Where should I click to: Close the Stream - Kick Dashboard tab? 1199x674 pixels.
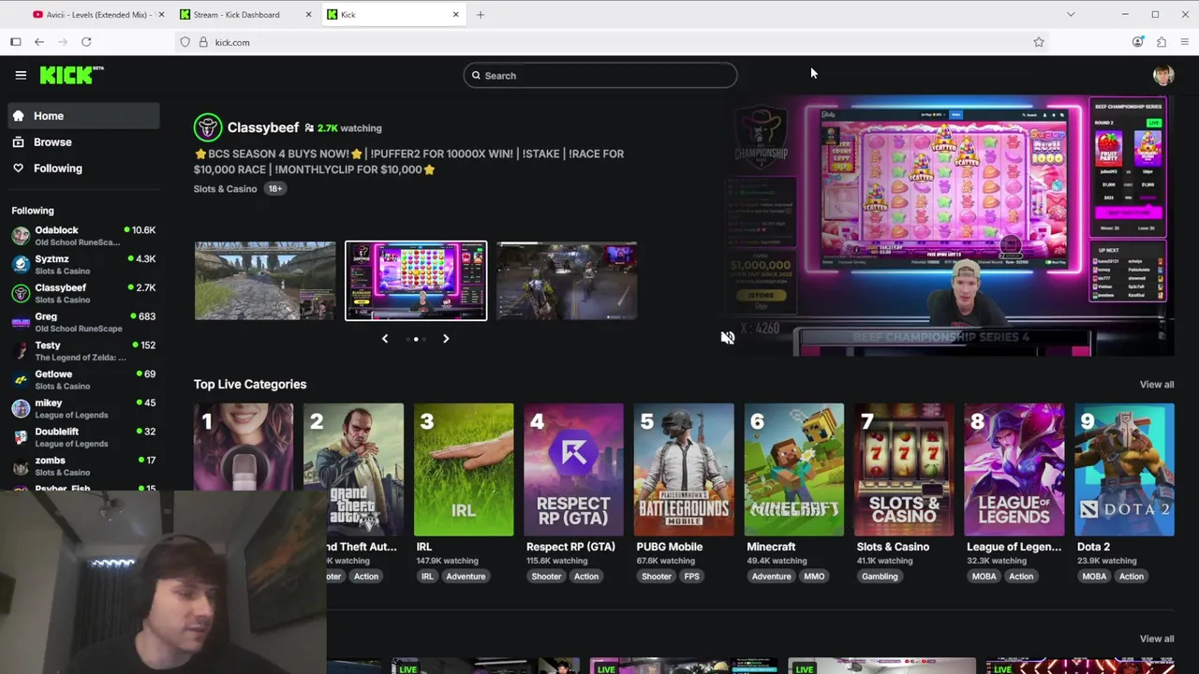[308, 15]
